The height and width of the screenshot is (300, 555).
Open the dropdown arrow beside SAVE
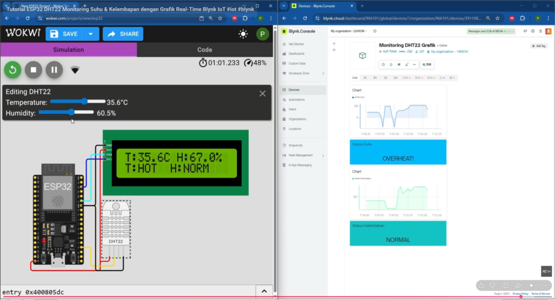click(x=91, y=34)
